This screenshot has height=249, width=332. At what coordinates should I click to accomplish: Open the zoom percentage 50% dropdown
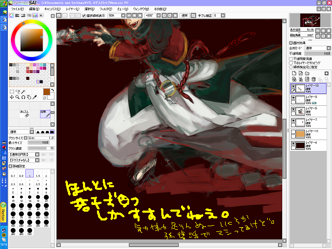point(123,16)
